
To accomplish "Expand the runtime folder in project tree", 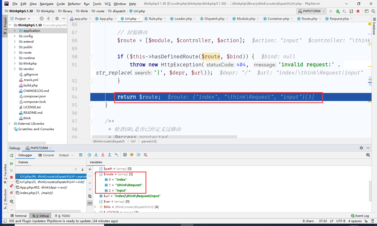I will coord(15,58).
